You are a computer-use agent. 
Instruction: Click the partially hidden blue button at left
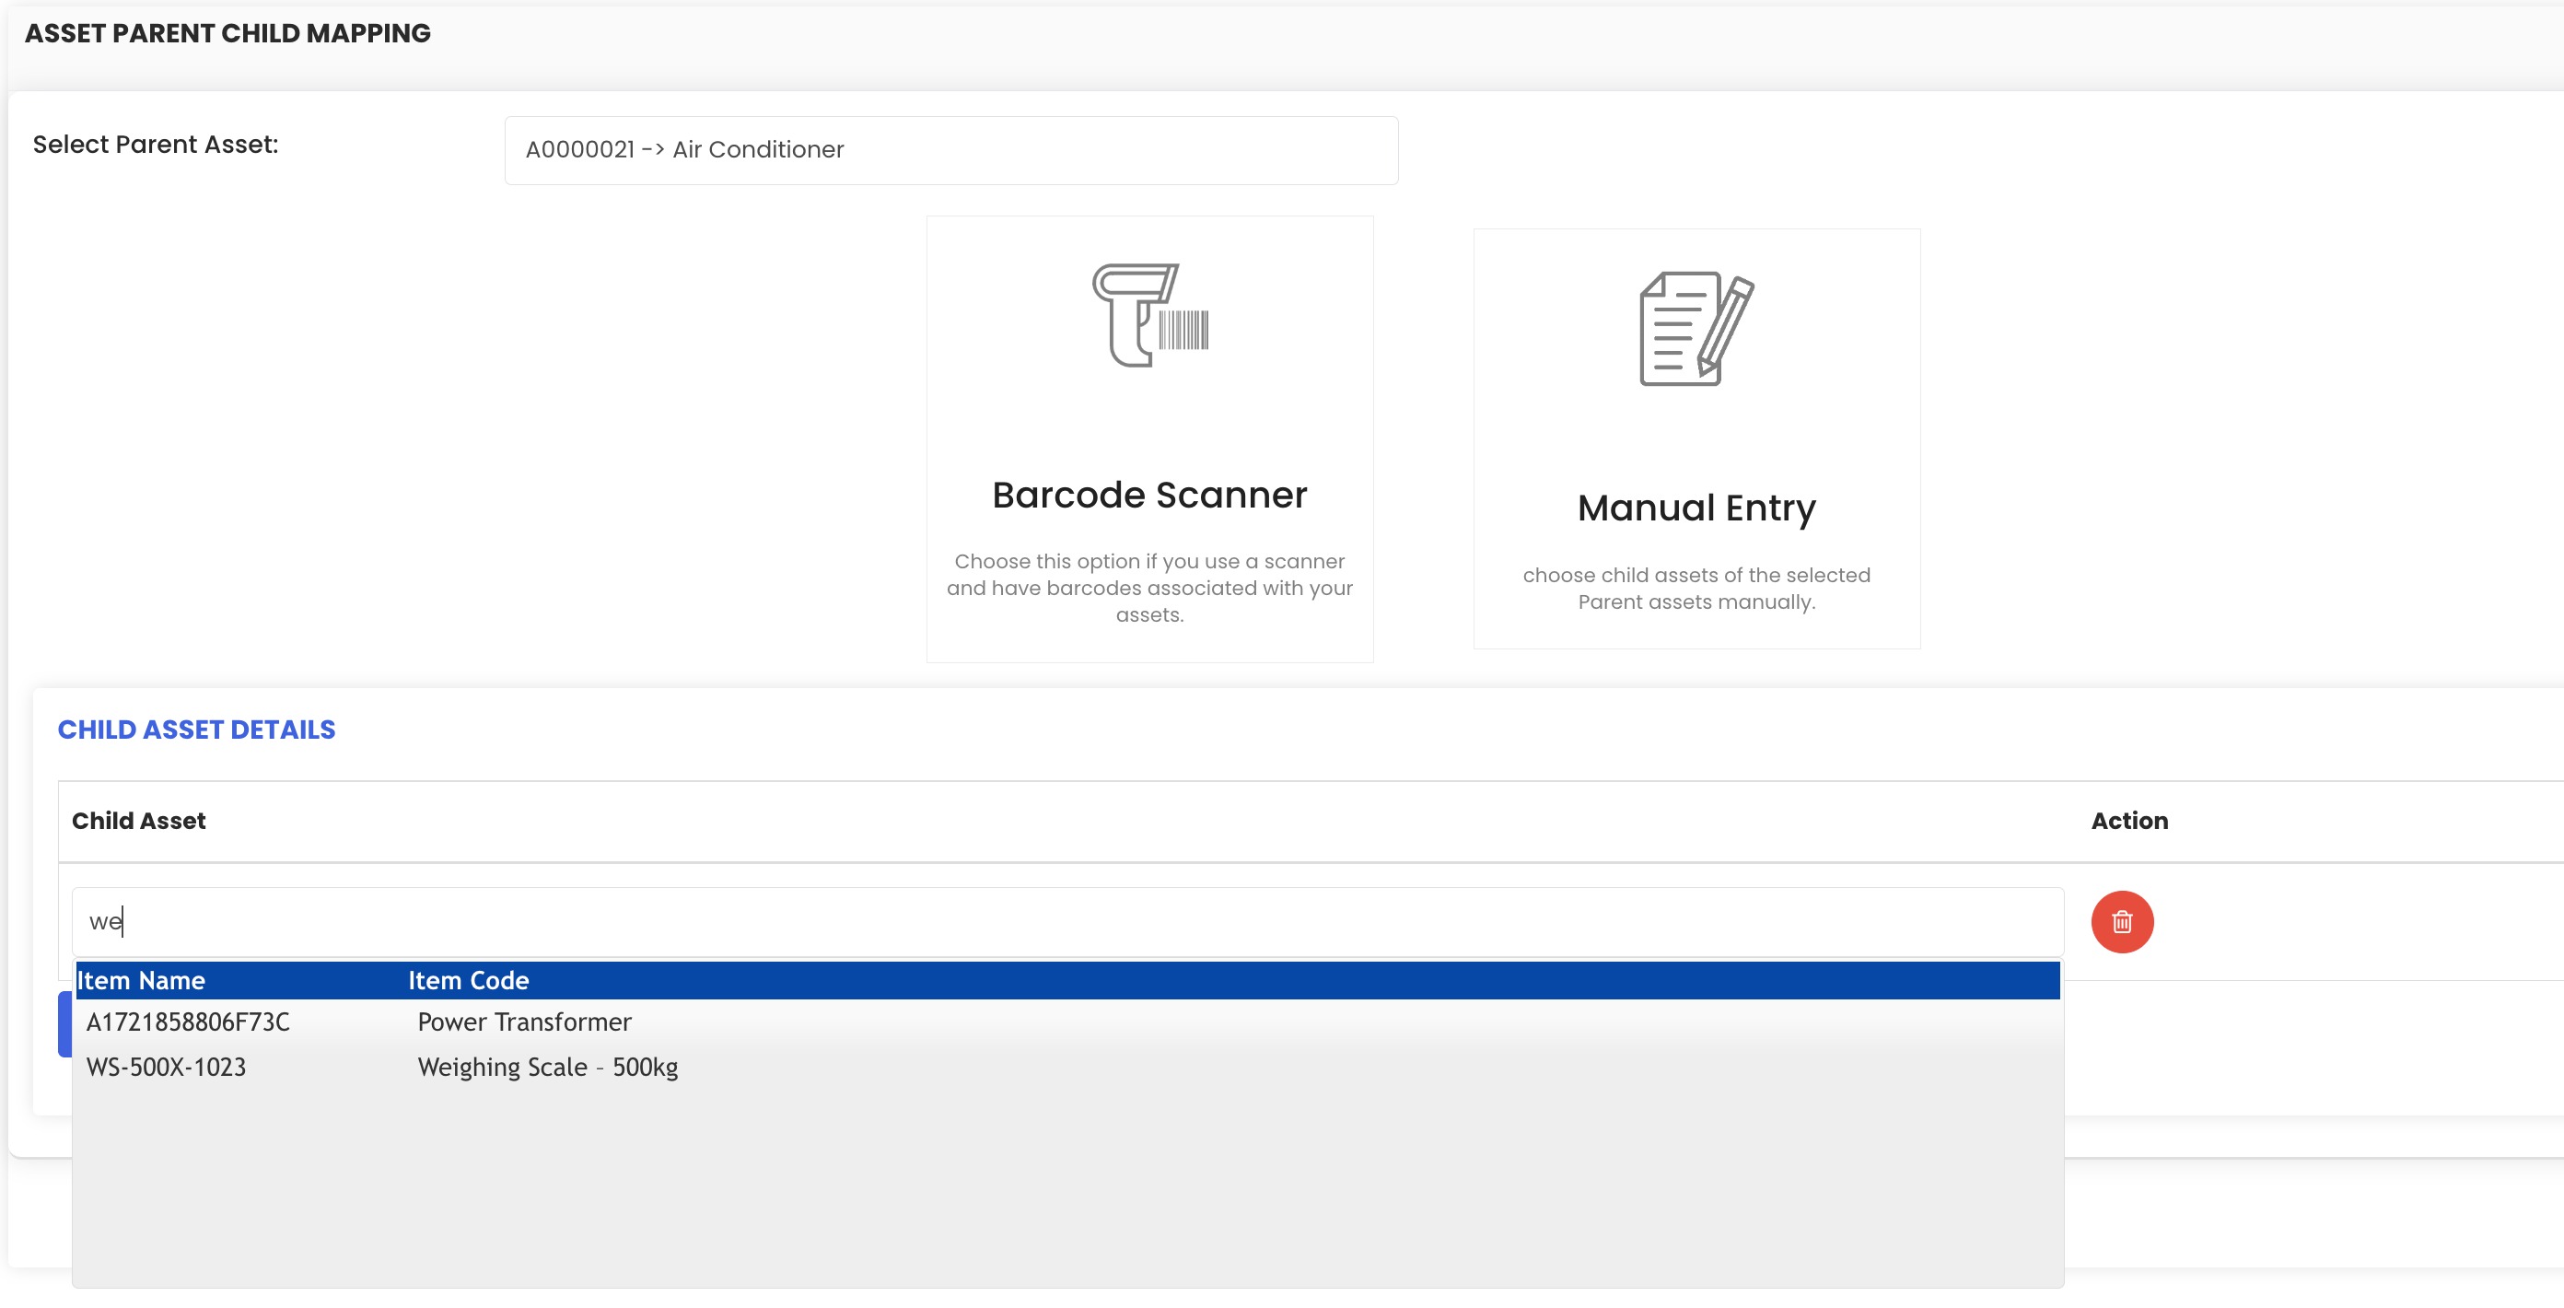(64, 1023)
